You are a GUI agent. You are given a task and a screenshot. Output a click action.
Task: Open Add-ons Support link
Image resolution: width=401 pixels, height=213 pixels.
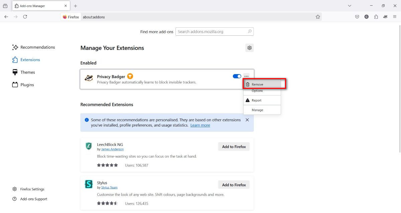pyautogui.click(x=30, y=199)
